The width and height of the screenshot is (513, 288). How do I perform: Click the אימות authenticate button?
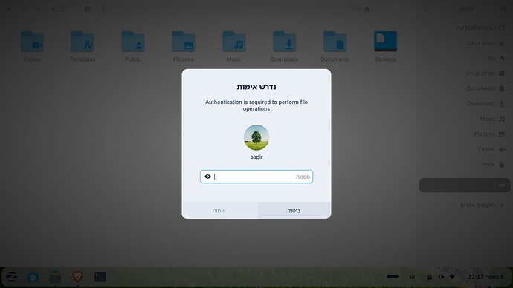point(219,211)
